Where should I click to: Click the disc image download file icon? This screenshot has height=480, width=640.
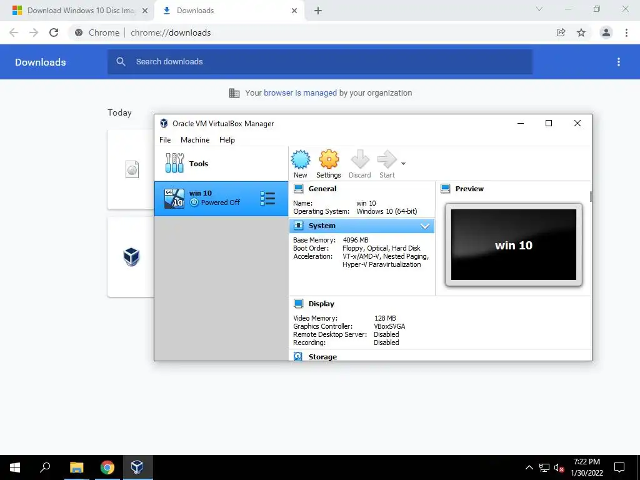point(132,169)
